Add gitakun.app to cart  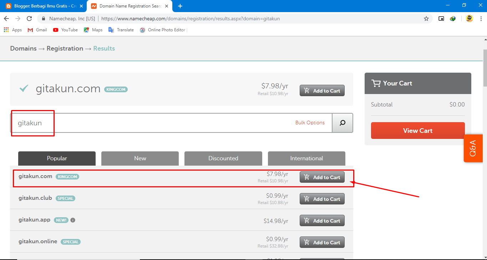pyautogui.click(x=322, y=221)
